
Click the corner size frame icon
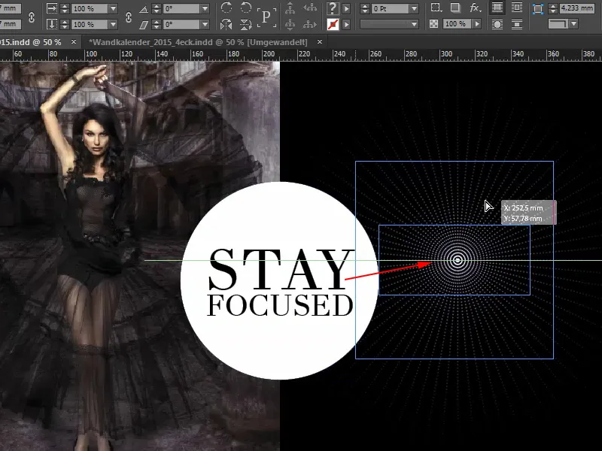[538, 9]
